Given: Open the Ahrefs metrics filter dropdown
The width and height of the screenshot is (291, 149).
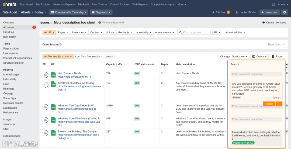Looking at the screenshot, I should [165, 32].
